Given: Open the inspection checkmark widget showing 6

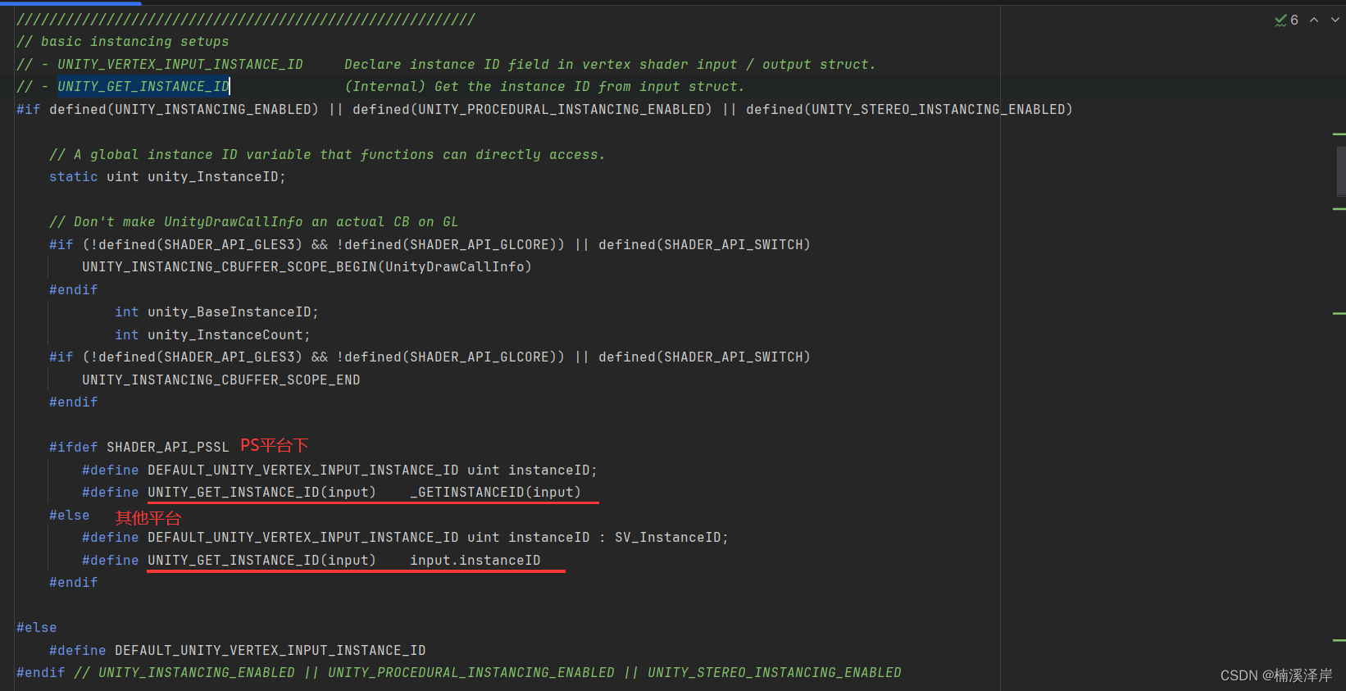Looking at the screenshot, I should 1286,20.
